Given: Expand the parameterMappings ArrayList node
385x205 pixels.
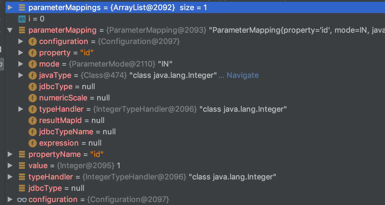Looking at the screenshot, I should tap(10, 8).
